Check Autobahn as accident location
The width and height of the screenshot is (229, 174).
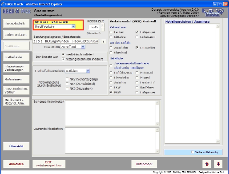(111, 48)
